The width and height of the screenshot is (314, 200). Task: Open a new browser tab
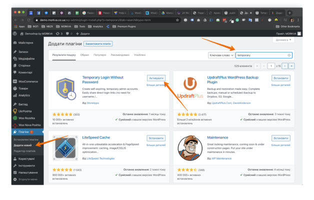point(289,13)
